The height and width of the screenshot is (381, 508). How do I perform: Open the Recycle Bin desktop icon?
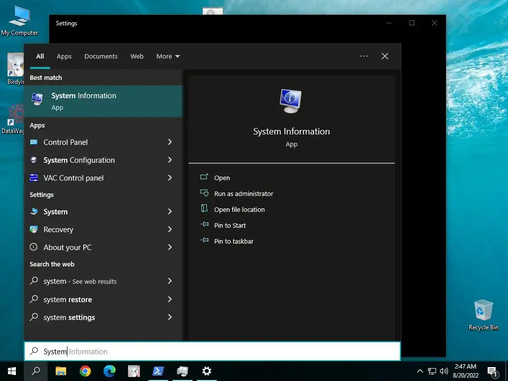[x=483, y=315]
